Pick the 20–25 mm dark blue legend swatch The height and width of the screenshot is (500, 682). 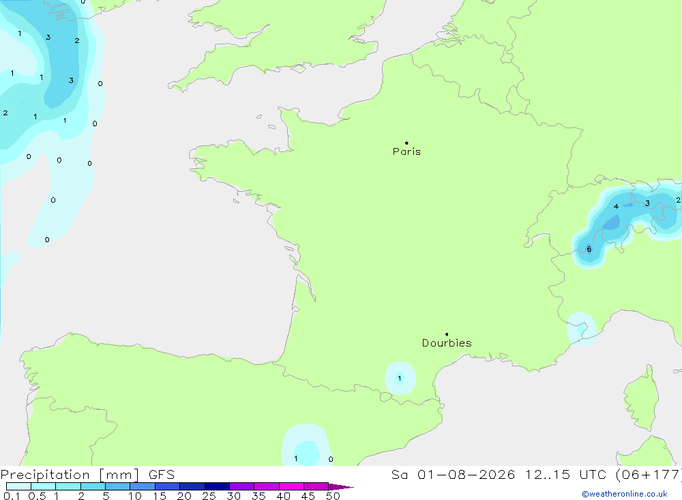pyautogui.click(x=192, y=486)
